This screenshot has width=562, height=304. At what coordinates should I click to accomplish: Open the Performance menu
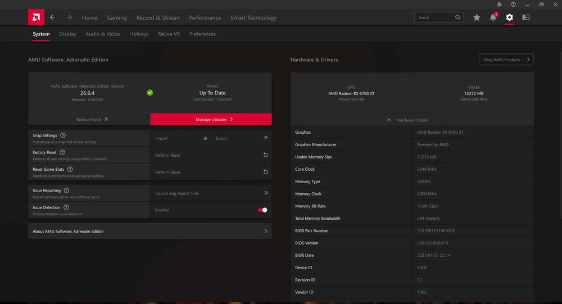tap(205, 17)
